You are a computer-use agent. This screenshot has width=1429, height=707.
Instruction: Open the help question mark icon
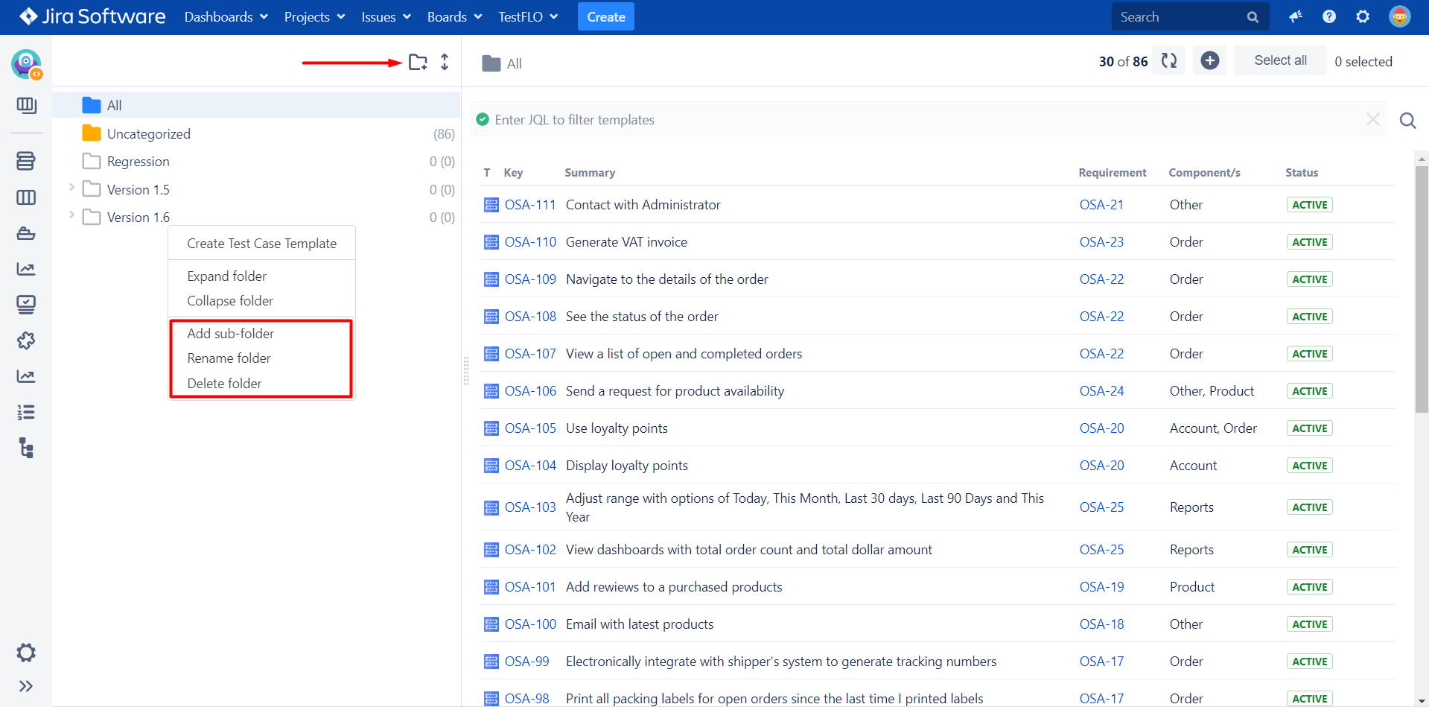coord(1329,16)
